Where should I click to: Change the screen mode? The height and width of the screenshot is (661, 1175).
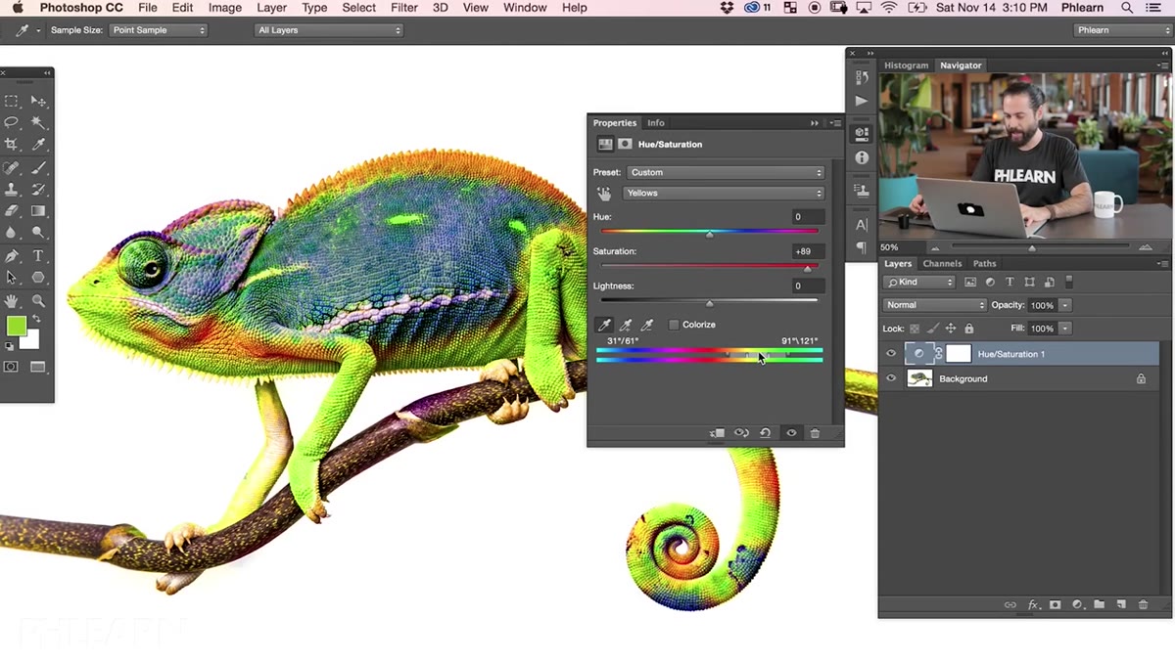click(38, 367)
